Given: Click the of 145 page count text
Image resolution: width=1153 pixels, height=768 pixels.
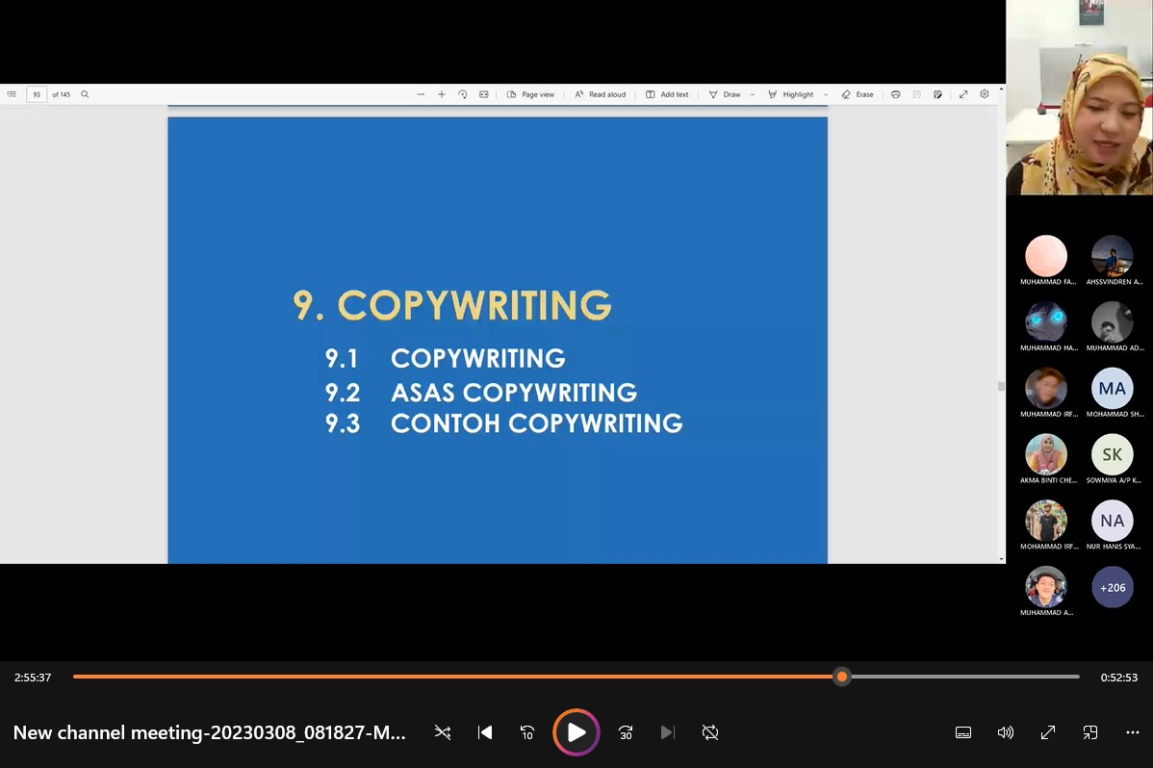Looking at the screenshot, I should point(61,95).
